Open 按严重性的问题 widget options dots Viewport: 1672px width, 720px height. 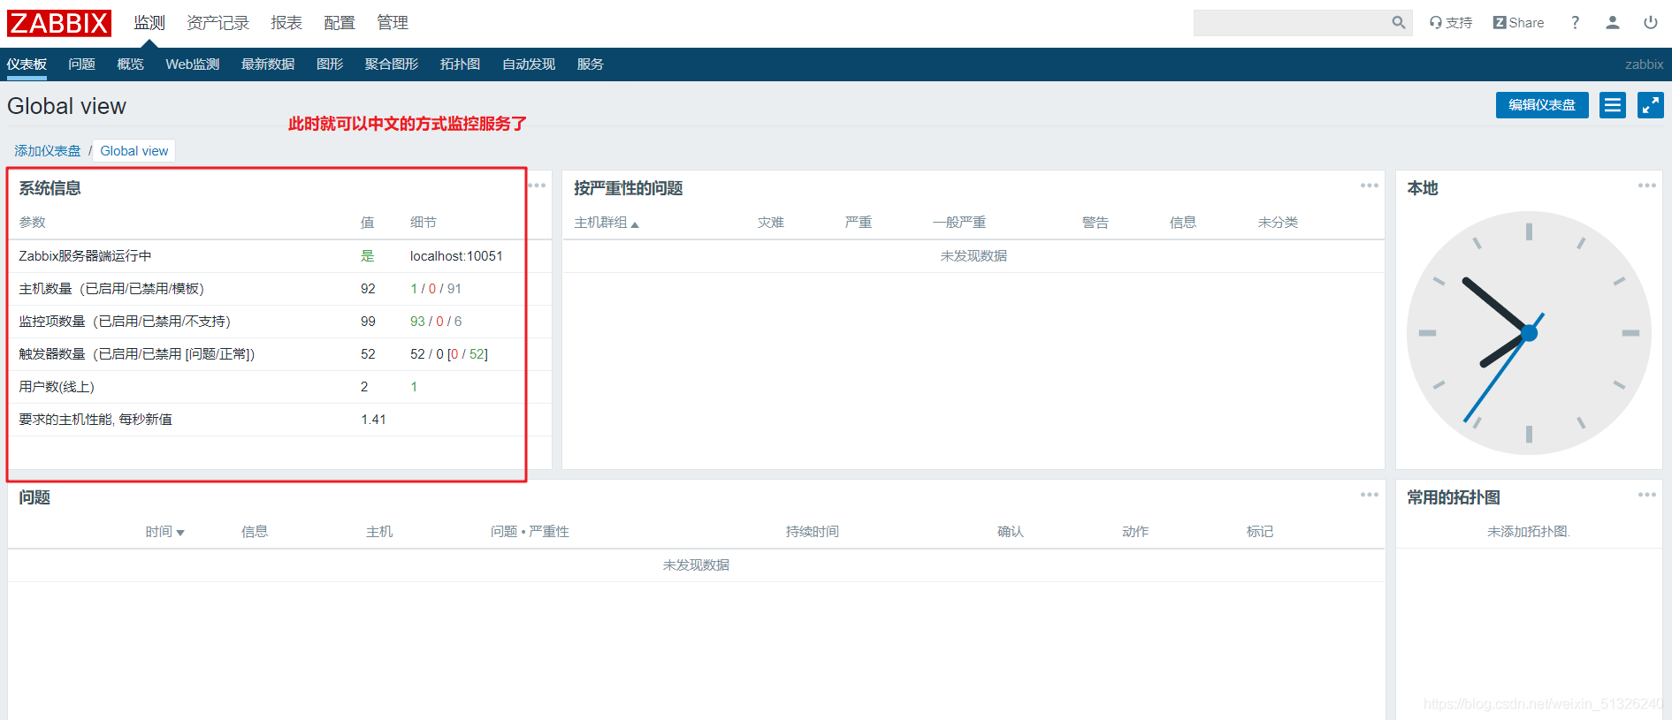[x=1370, y=186]
